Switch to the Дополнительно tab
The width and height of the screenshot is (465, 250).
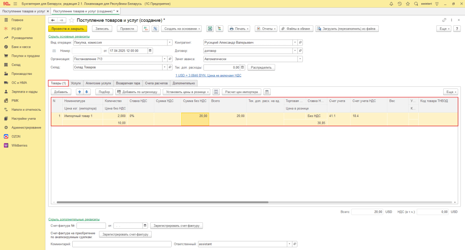tap(183, 83)
